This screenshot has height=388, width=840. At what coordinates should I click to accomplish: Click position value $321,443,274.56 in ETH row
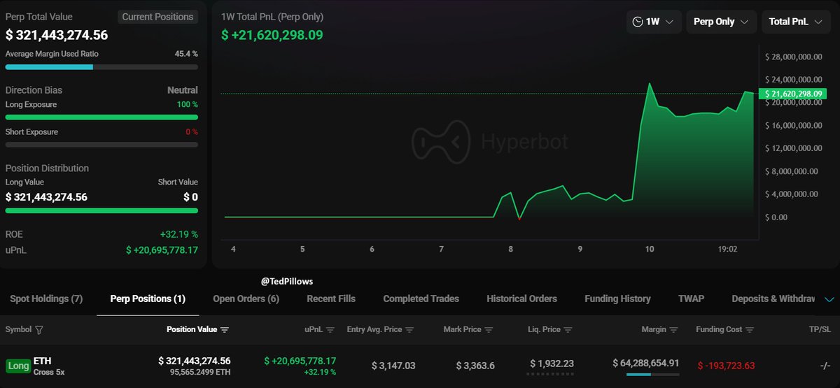point(195,361)
